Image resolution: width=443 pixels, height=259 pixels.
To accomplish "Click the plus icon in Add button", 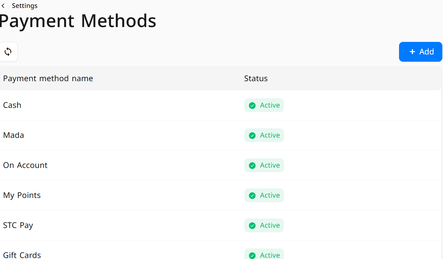I will 412,52.
